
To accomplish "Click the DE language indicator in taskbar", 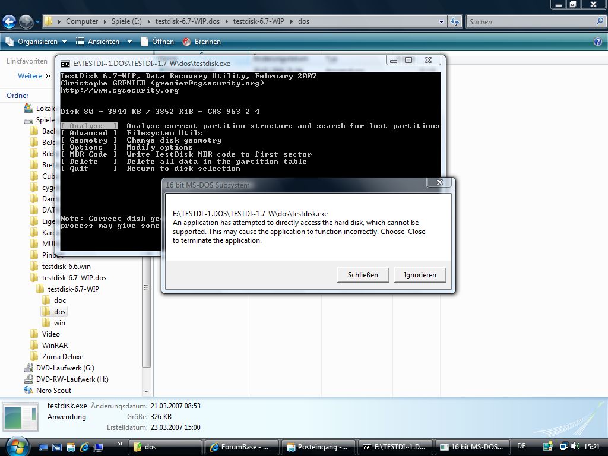I will click(521, 446).
